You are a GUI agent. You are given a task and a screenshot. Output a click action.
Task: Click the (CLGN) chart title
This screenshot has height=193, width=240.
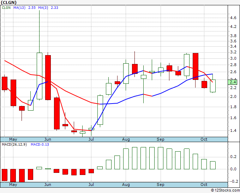point(8,2)
